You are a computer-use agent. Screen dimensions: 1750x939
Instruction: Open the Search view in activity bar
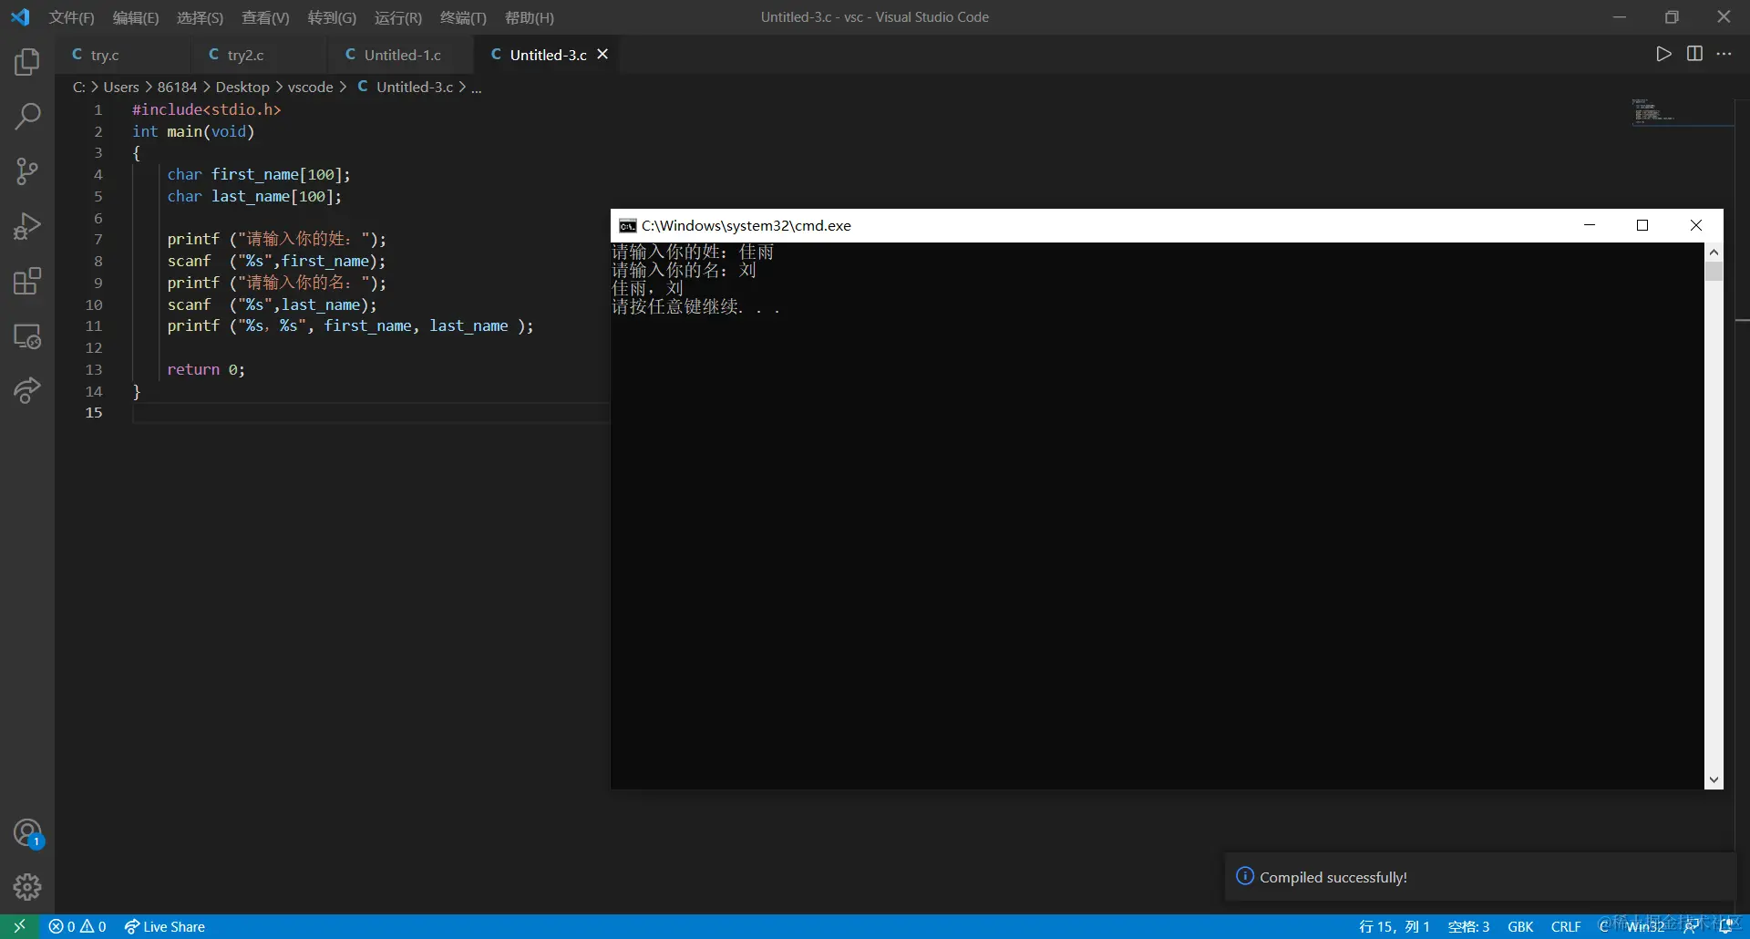[27, 117]
